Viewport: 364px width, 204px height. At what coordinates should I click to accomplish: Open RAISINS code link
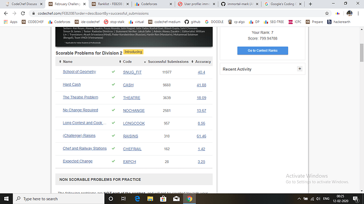[130, 136]
